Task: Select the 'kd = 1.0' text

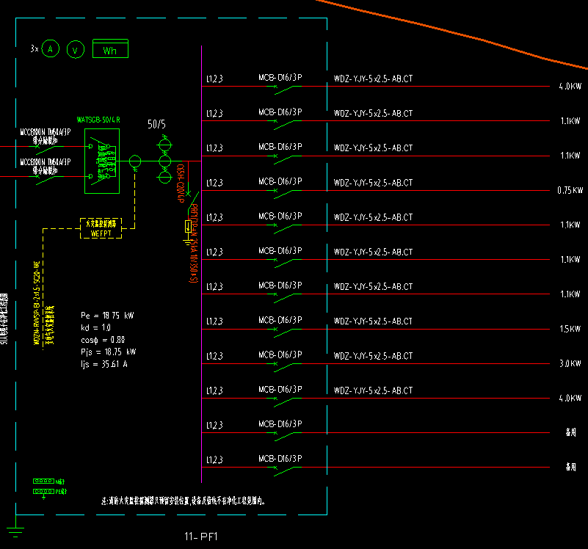Action: coord(95,328)
